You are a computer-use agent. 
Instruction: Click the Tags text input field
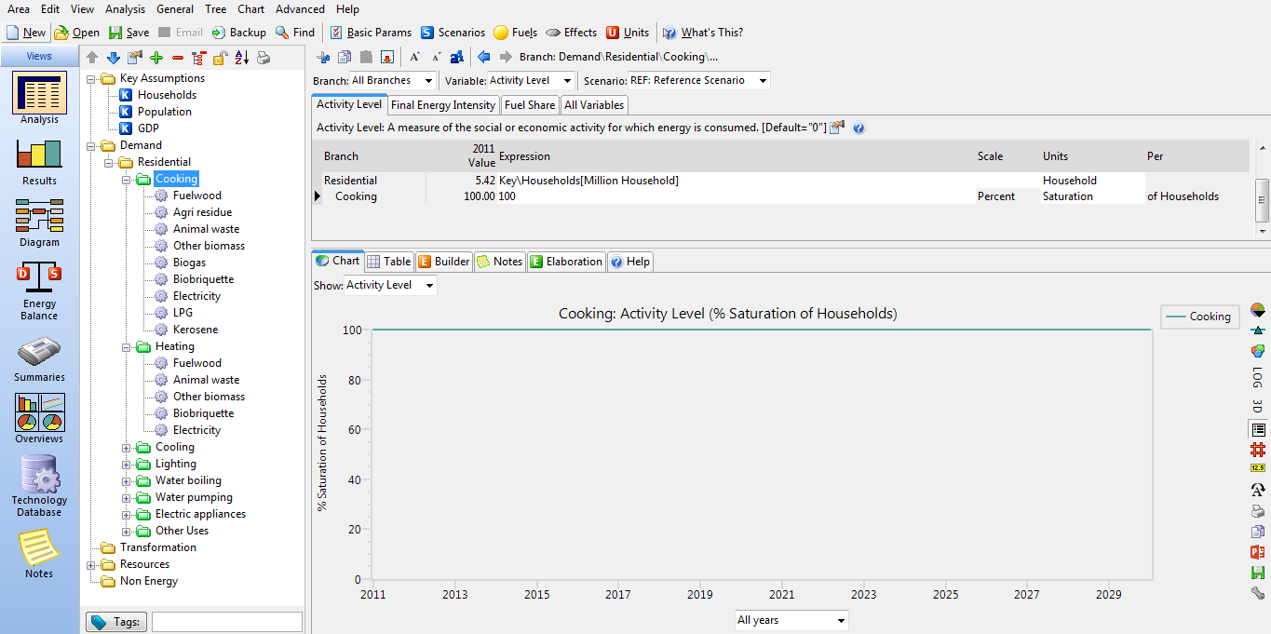coord(227,622)
